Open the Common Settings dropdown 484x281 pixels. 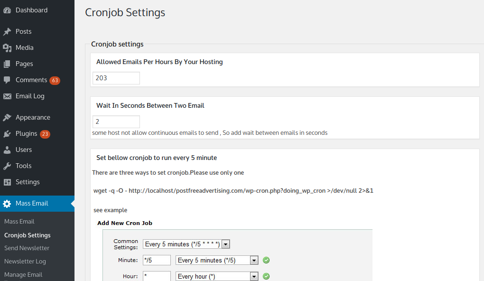[x=186, y=244]
